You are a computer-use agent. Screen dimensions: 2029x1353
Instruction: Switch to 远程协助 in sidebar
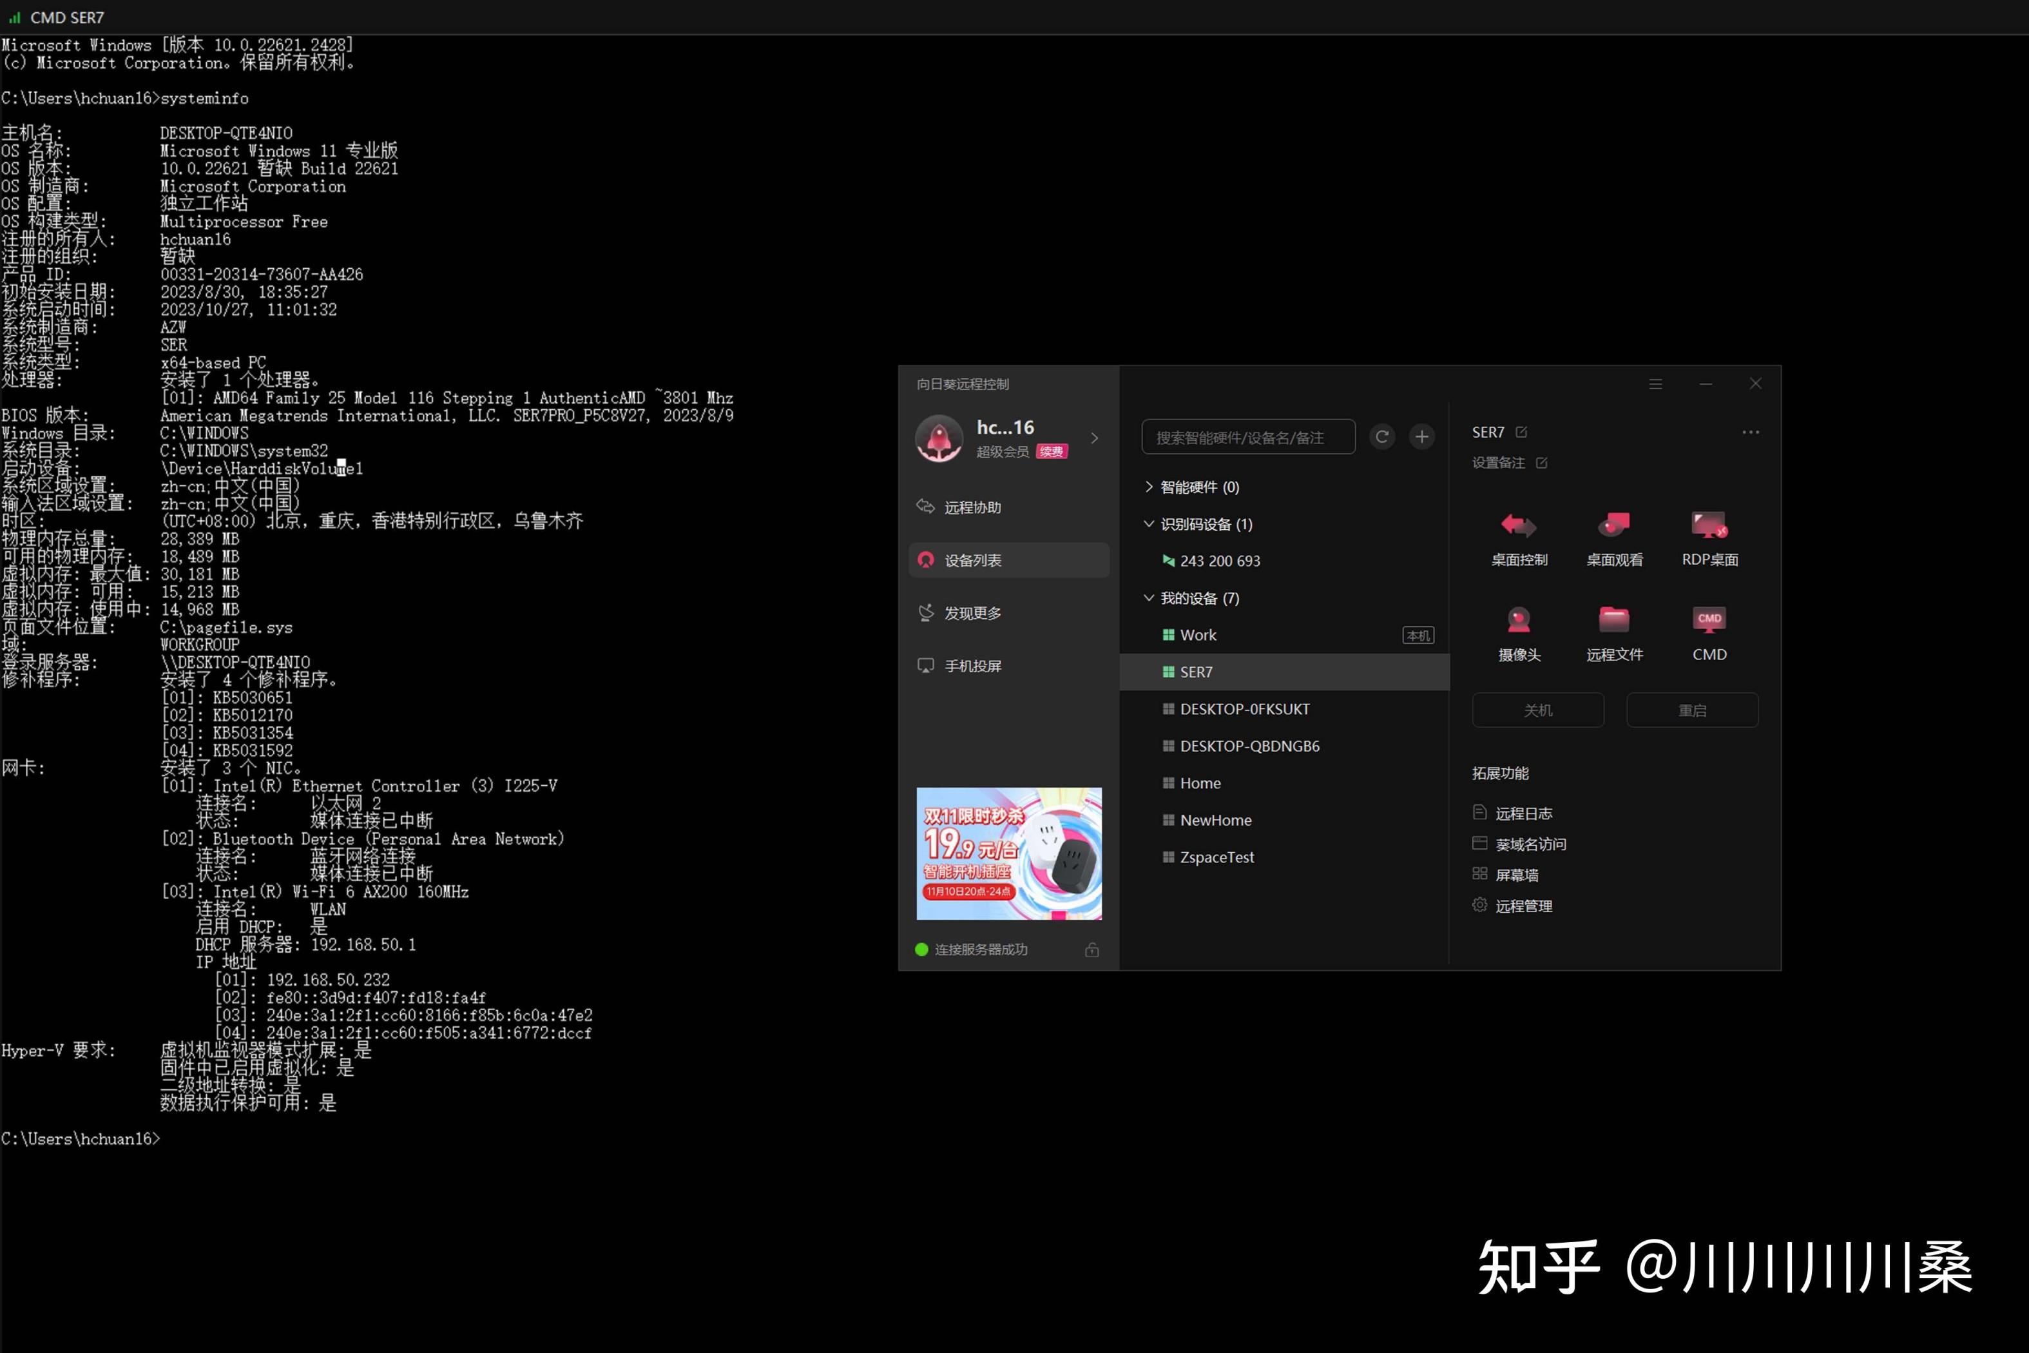click(973, 507)
